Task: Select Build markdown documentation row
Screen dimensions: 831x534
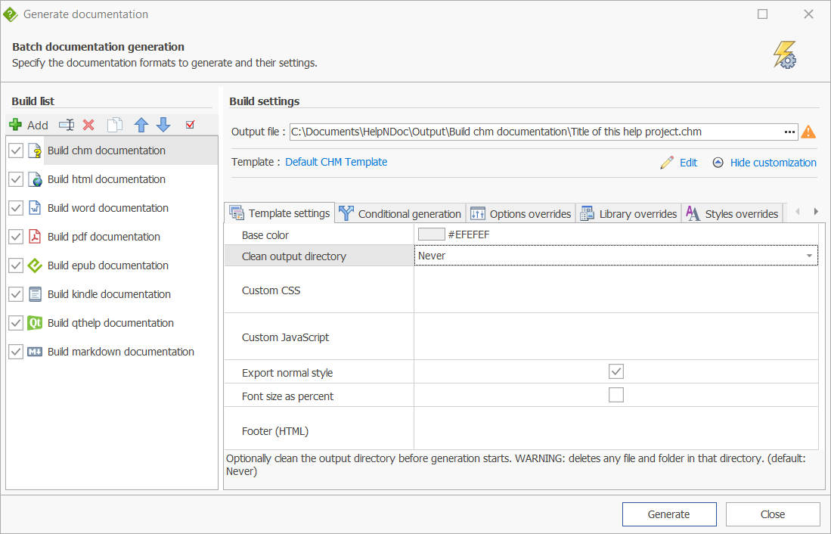Action: (113, 352)
